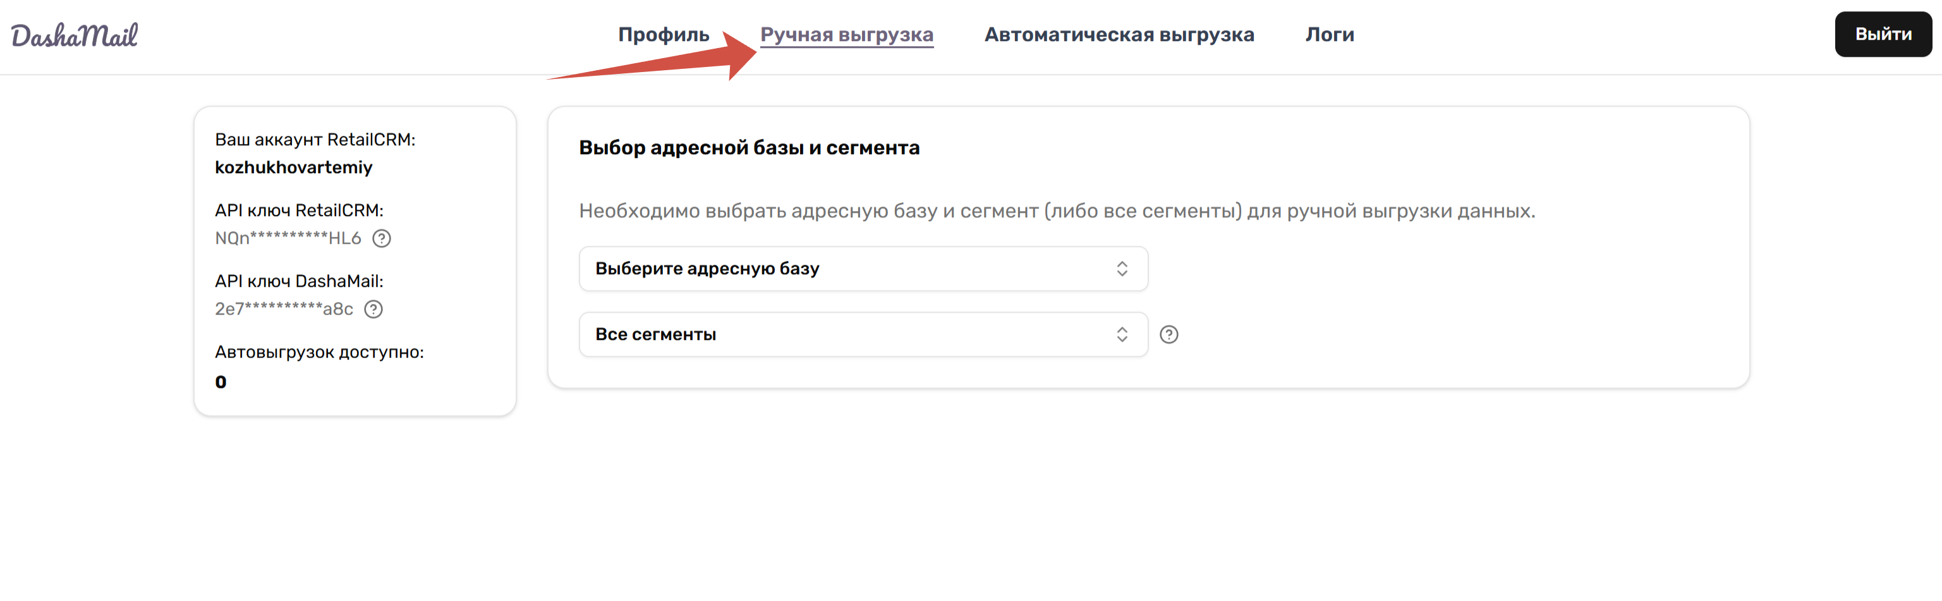Open the 'Логи' tab
The height and width of the screenshot is (601, 1942).
point(1330,35)
